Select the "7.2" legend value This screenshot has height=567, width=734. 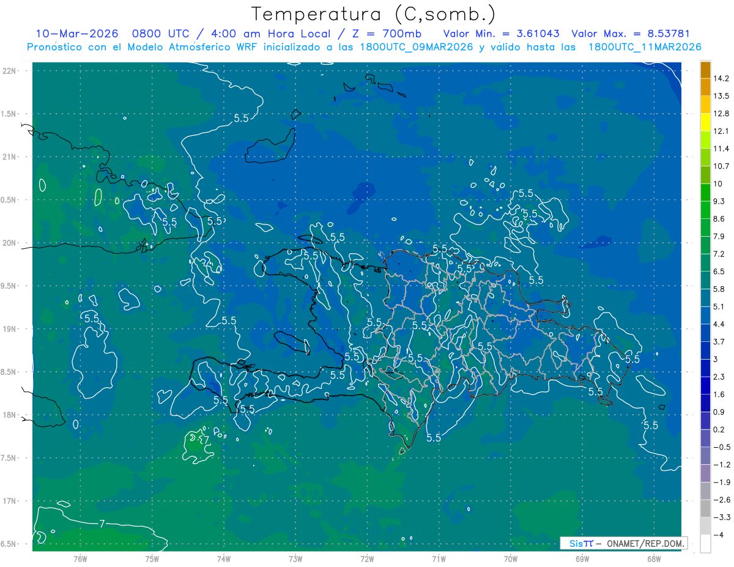click(x=721, y=254)
